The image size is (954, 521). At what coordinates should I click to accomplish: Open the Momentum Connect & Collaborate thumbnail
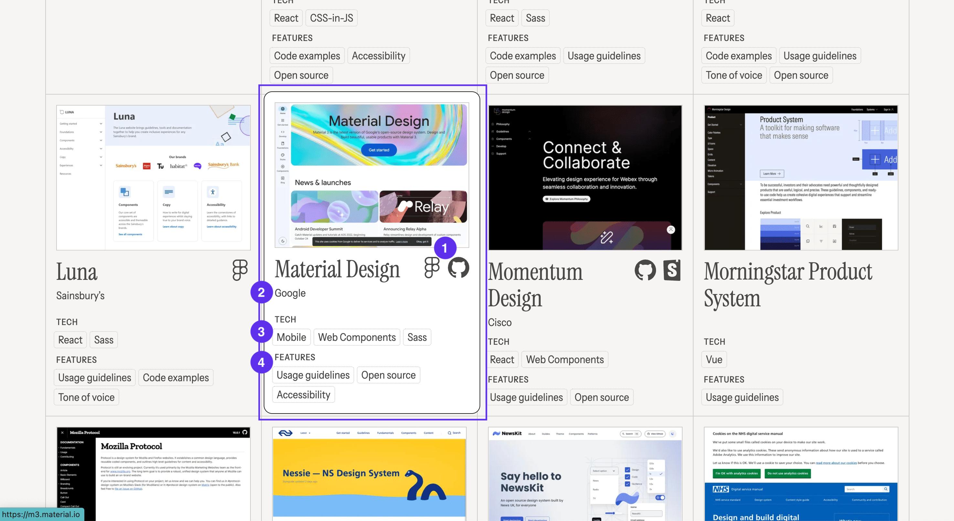click(x=585, y=178)
